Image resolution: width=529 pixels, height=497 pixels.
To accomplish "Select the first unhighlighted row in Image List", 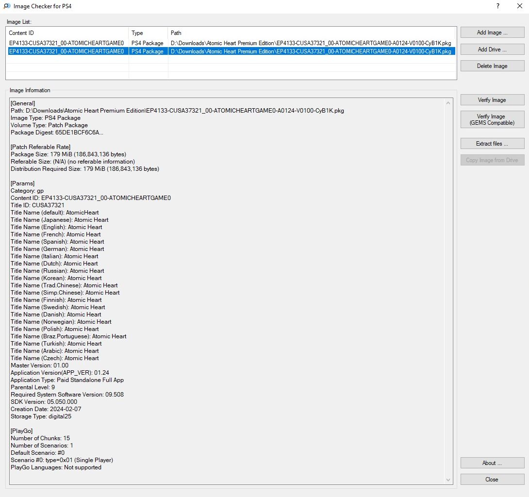I will coord(231,43).
